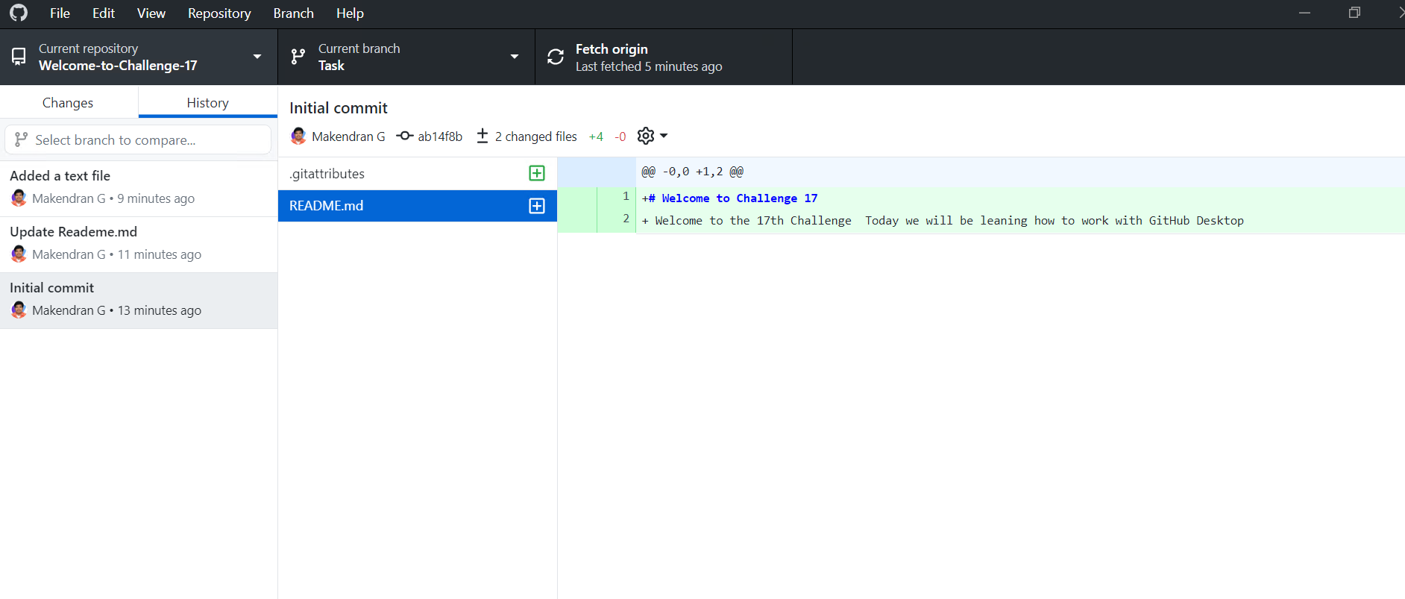Open the Repository menu
Screen dimensions: 1405x599
click(x=219, y=13)
